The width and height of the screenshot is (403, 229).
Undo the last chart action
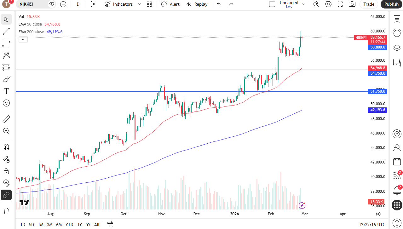click(219, 4)
